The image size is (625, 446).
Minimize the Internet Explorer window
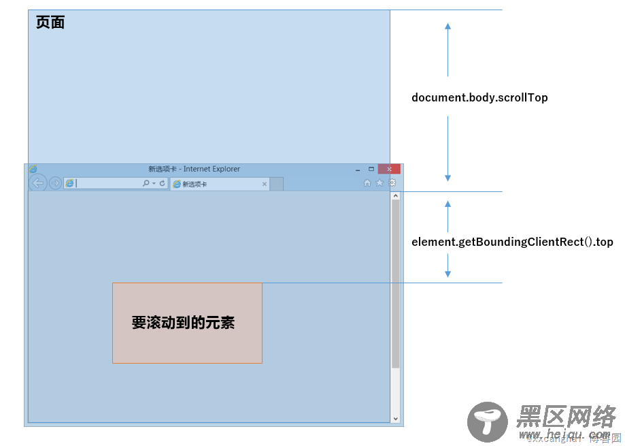click(x=358, y=169)
